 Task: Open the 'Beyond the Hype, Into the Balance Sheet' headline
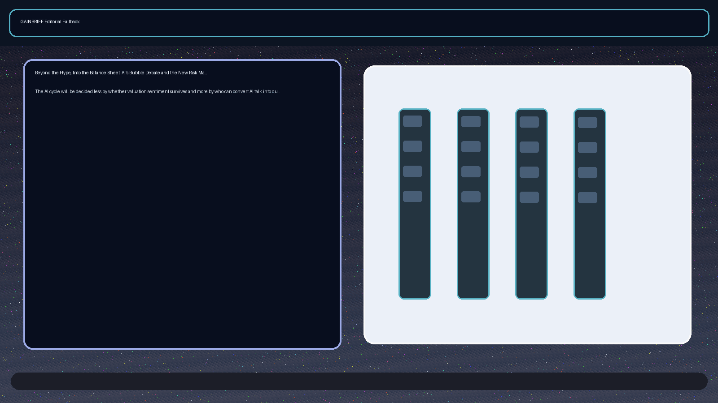coord(121,73)
